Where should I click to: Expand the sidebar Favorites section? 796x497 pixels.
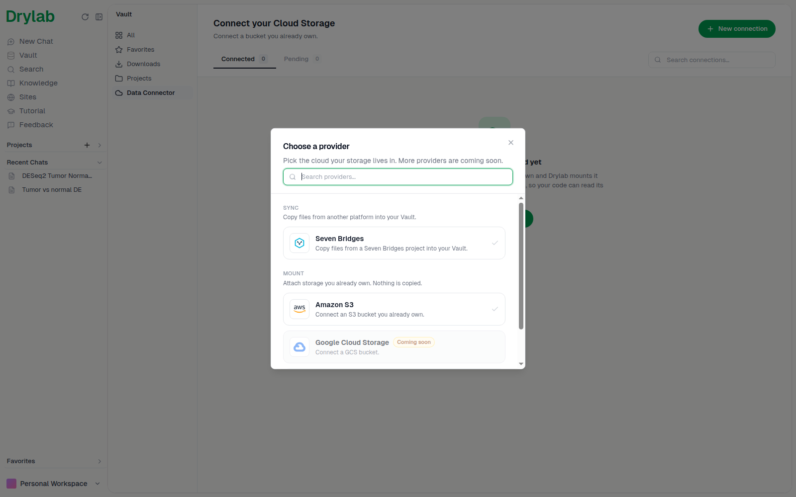tap(99, 461)
